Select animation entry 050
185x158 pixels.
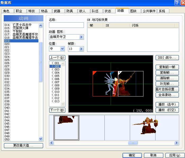[x=21, y=139]
